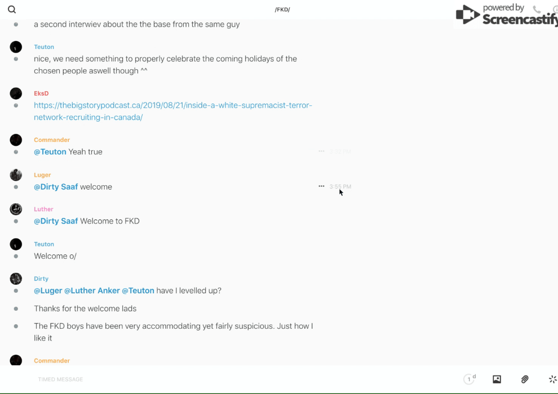Start a voice call via phone icon
The width and height of the screenshot is (558, 394).
tap(537, 10)
